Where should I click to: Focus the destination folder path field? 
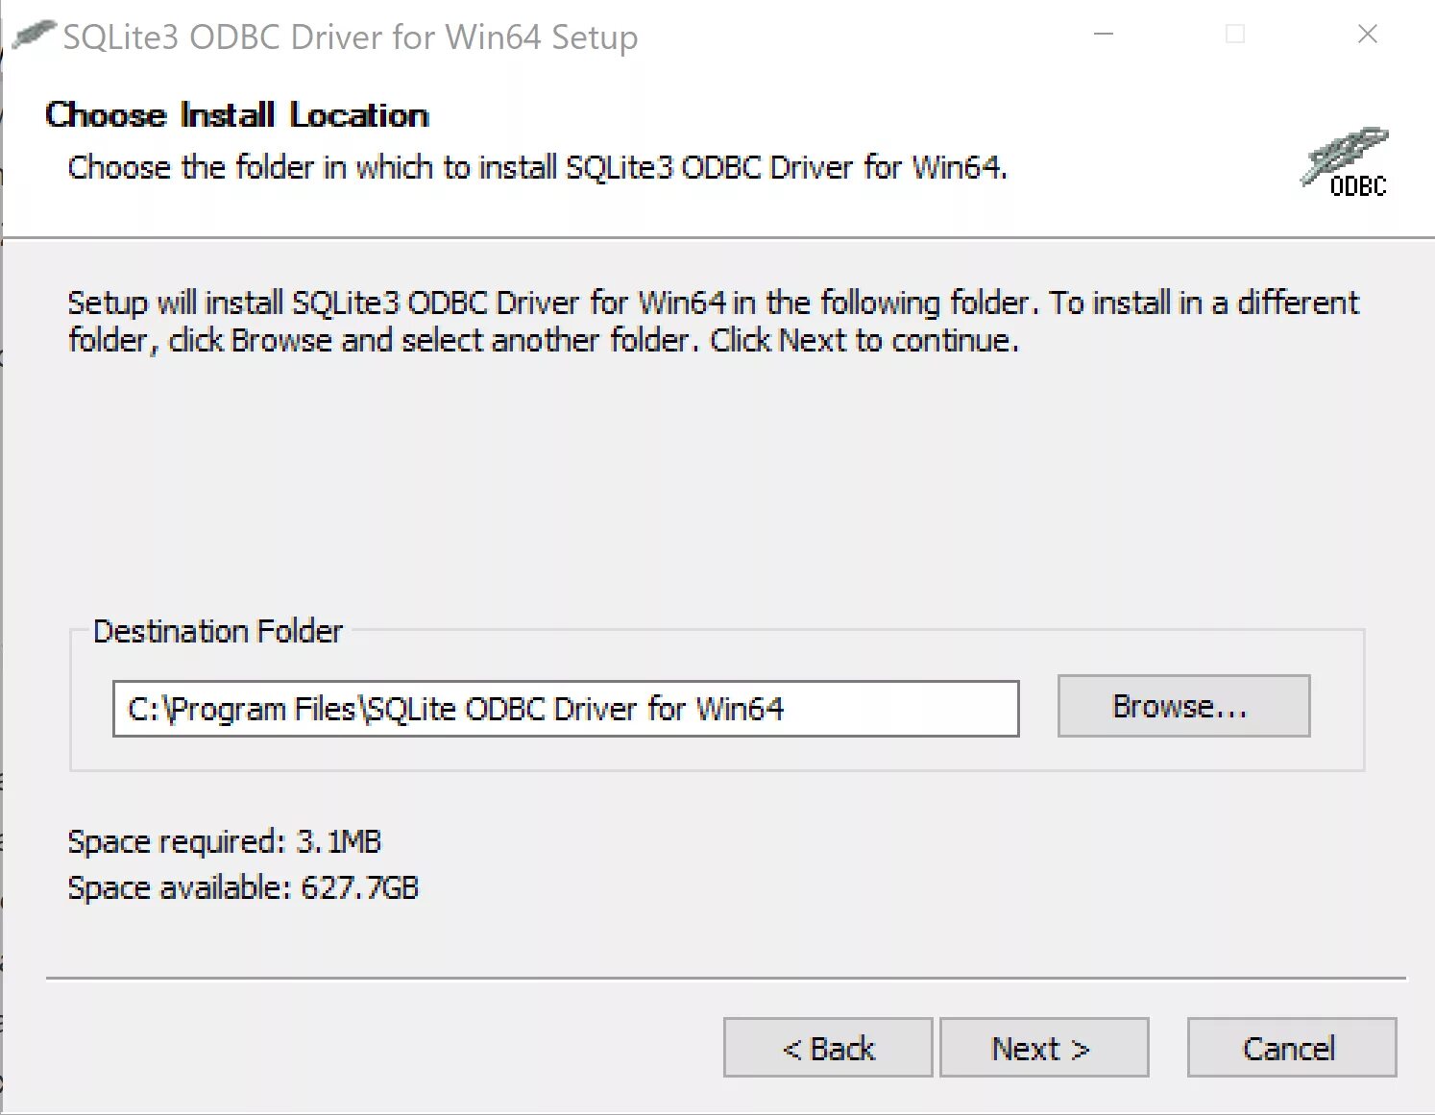565,709
